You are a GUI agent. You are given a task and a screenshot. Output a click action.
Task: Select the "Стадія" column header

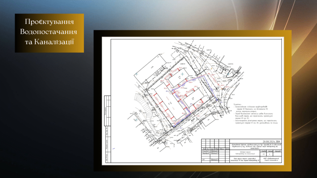pos(264,151)
